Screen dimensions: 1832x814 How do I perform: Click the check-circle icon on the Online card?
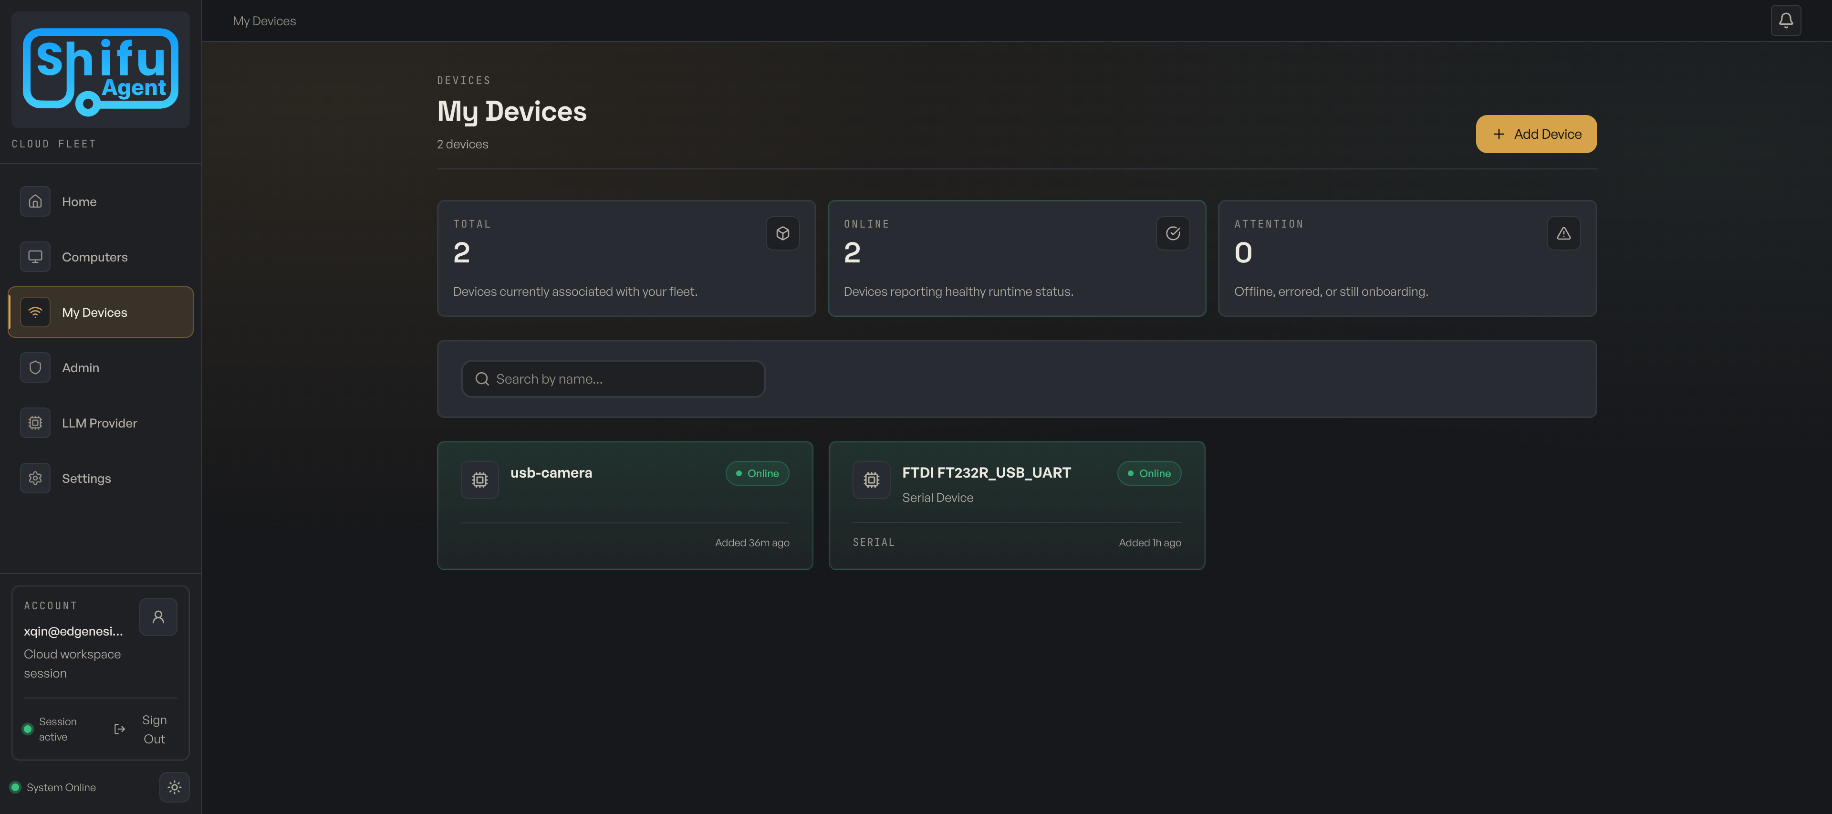pyautogui.click(x=1173, y=233)
